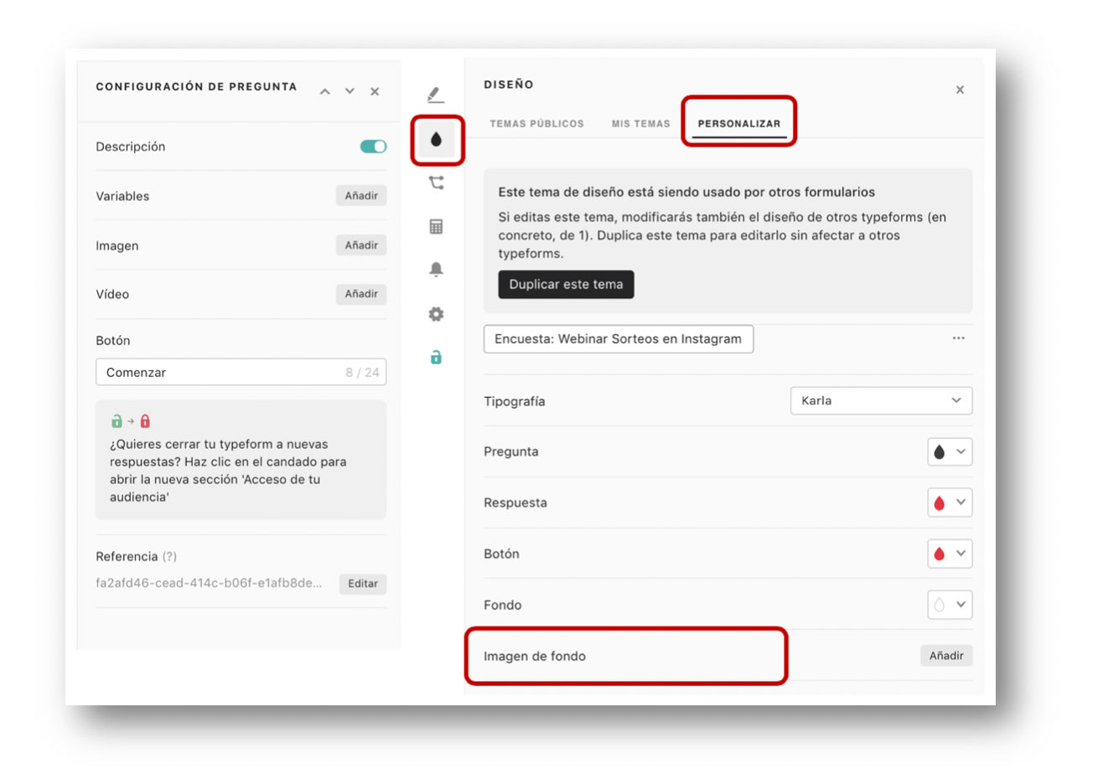Image resolution: width=1098 pixels, height=774 pixels.
Task: Expand the Pregunta color dropdown
Action: click(x=950, y=451)
